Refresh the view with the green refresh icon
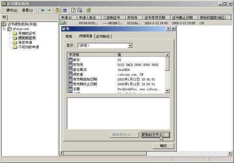 tap(73, 10)
